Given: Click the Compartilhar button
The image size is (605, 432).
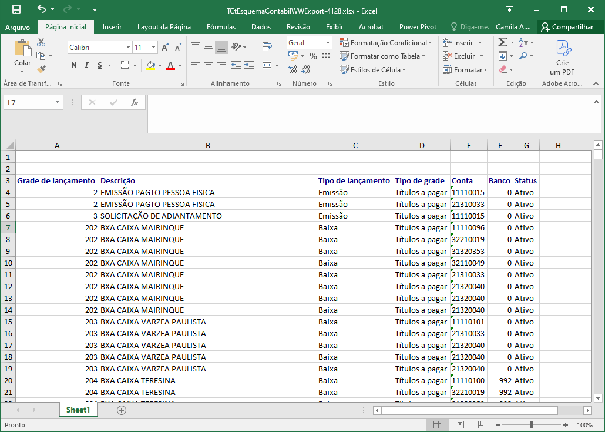Looking at the screenshot, I should [567, 27].
